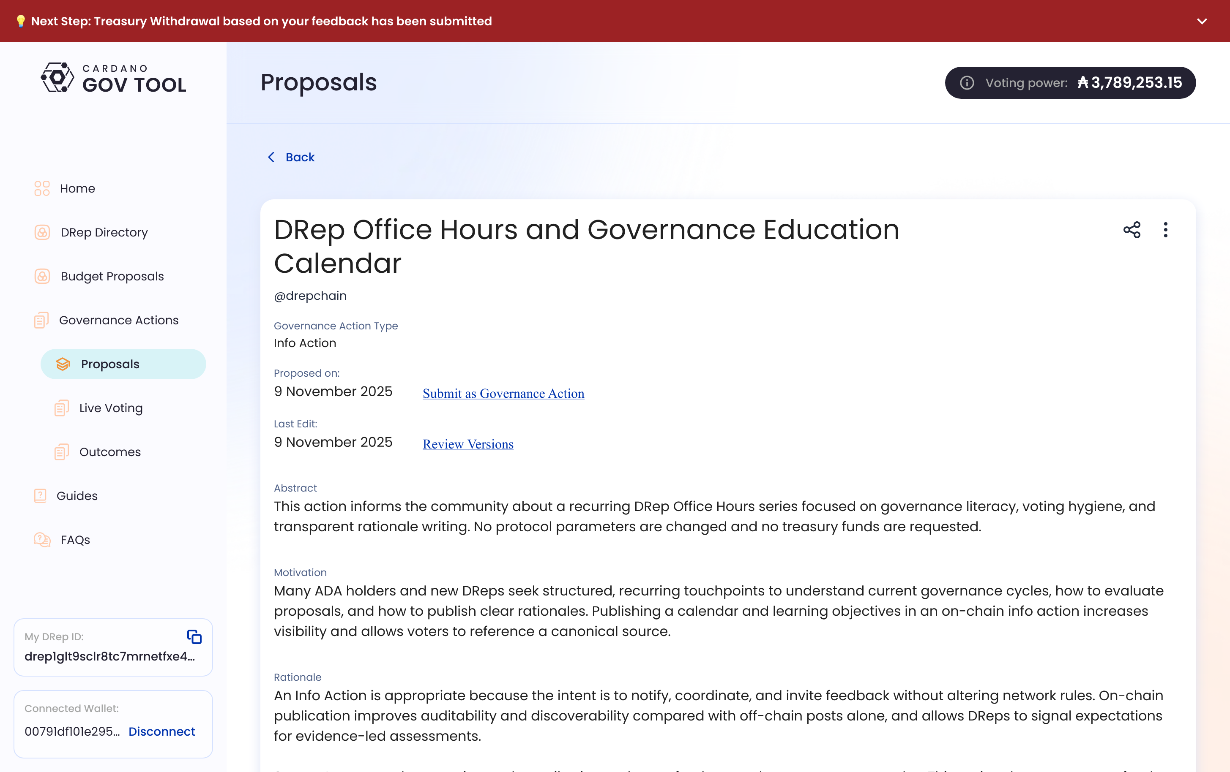This screenshot has height=772, width=1230.
Task: Expand Governance Actions sidebar section
Action: pos(118,320)
